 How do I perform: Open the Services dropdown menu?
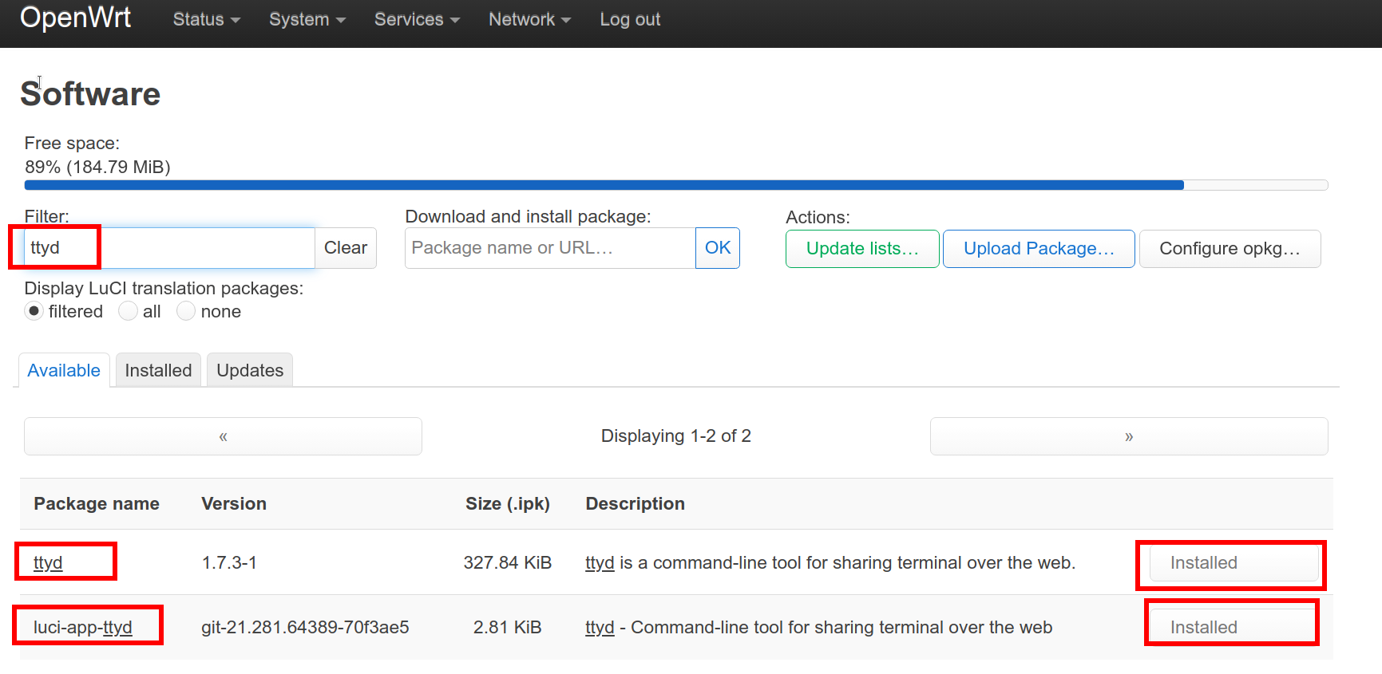[x=417, y=20]
